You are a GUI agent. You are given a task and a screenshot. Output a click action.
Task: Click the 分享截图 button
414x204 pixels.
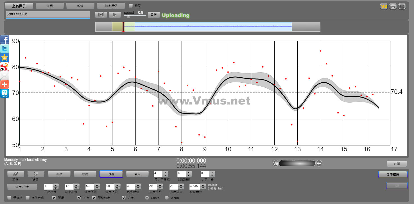393,174
